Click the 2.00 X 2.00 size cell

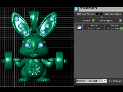[94, 28]
